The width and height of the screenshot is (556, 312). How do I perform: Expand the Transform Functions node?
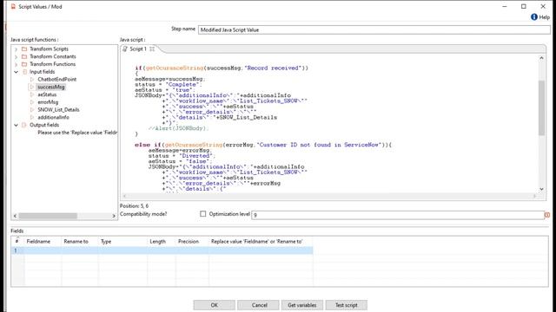coord(16,64)
